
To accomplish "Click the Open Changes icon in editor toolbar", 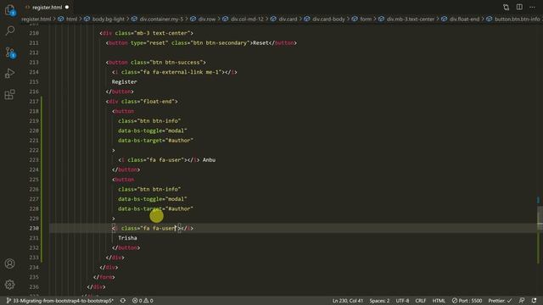I will [506, 7].
